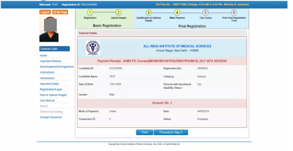Select step 6 Print Final Registration Form
The height and width of the screenshot is (151, 293).
(234, 13)
